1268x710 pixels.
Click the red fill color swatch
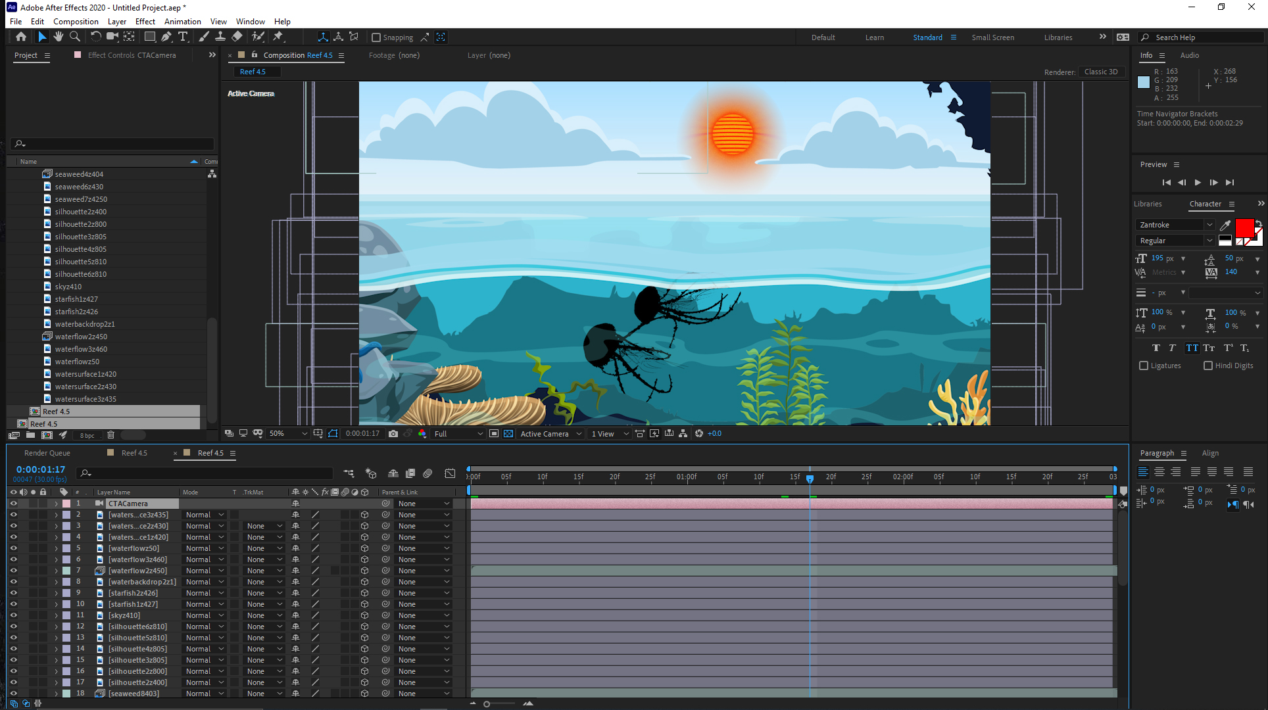pyautogui.click(x=1244, y=228)
